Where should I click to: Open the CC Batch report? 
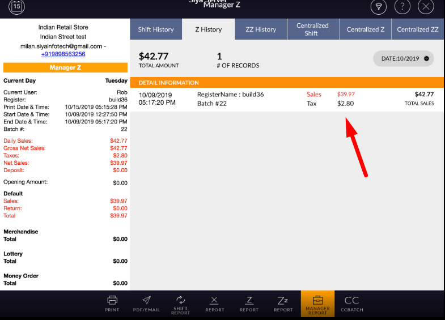(x=351, y=303)
